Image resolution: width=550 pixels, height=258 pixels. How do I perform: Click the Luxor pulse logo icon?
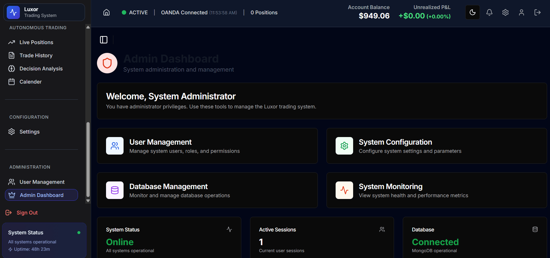[13, 12]
